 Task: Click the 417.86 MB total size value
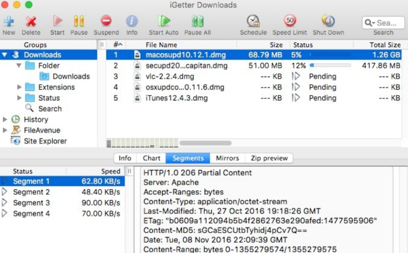tap(381, 66)
